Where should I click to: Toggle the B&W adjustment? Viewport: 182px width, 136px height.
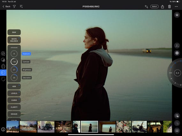point(14,32)
